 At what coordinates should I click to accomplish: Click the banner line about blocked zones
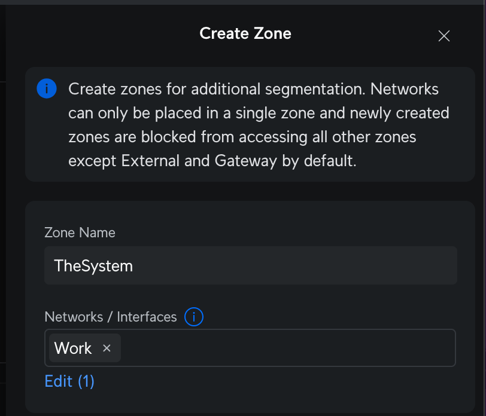point(242,137)
